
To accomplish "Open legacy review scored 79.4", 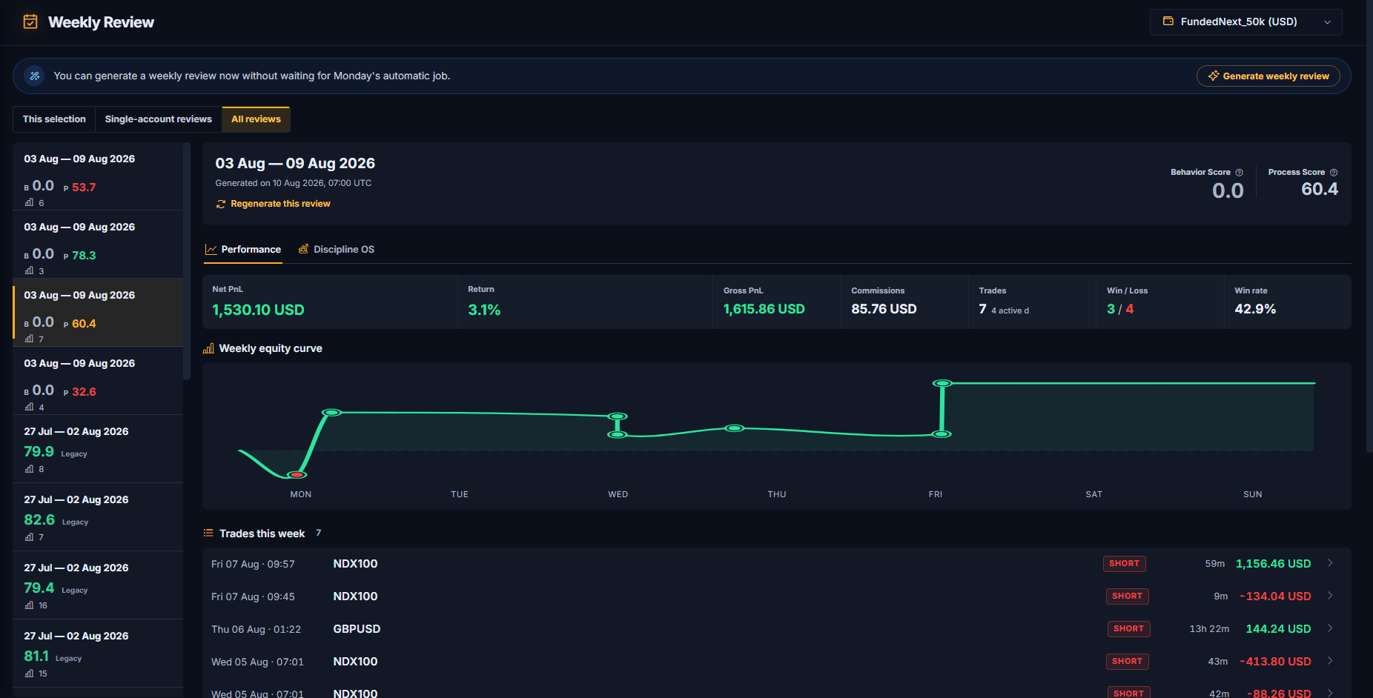I will [98, 585].
